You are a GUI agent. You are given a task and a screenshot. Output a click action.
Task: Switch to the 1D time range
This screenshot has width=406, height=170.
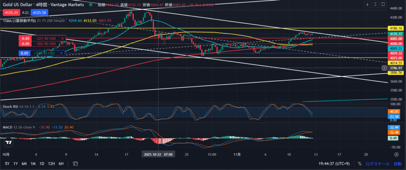[x=42, y=163]
